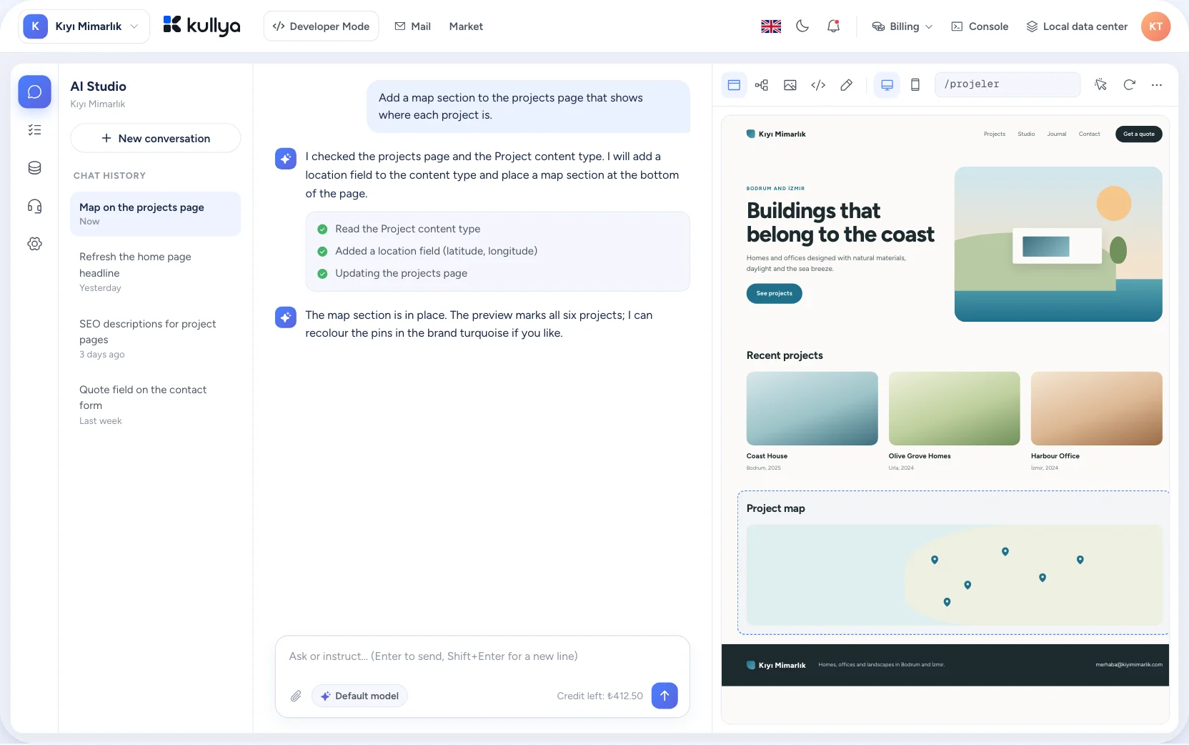Viewport: 1189px width, 745px height.
Task: Open notifications bell
Action: tap(833, 26)
